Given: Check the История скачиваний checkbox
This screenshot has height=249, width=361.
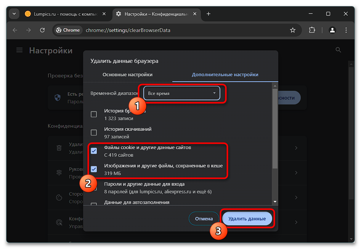Looking at the screenshot, I should click(x=94, y=132).
